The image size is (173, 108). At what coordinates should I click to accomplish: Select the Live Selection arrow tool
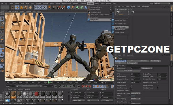click(x=13, y=8)
